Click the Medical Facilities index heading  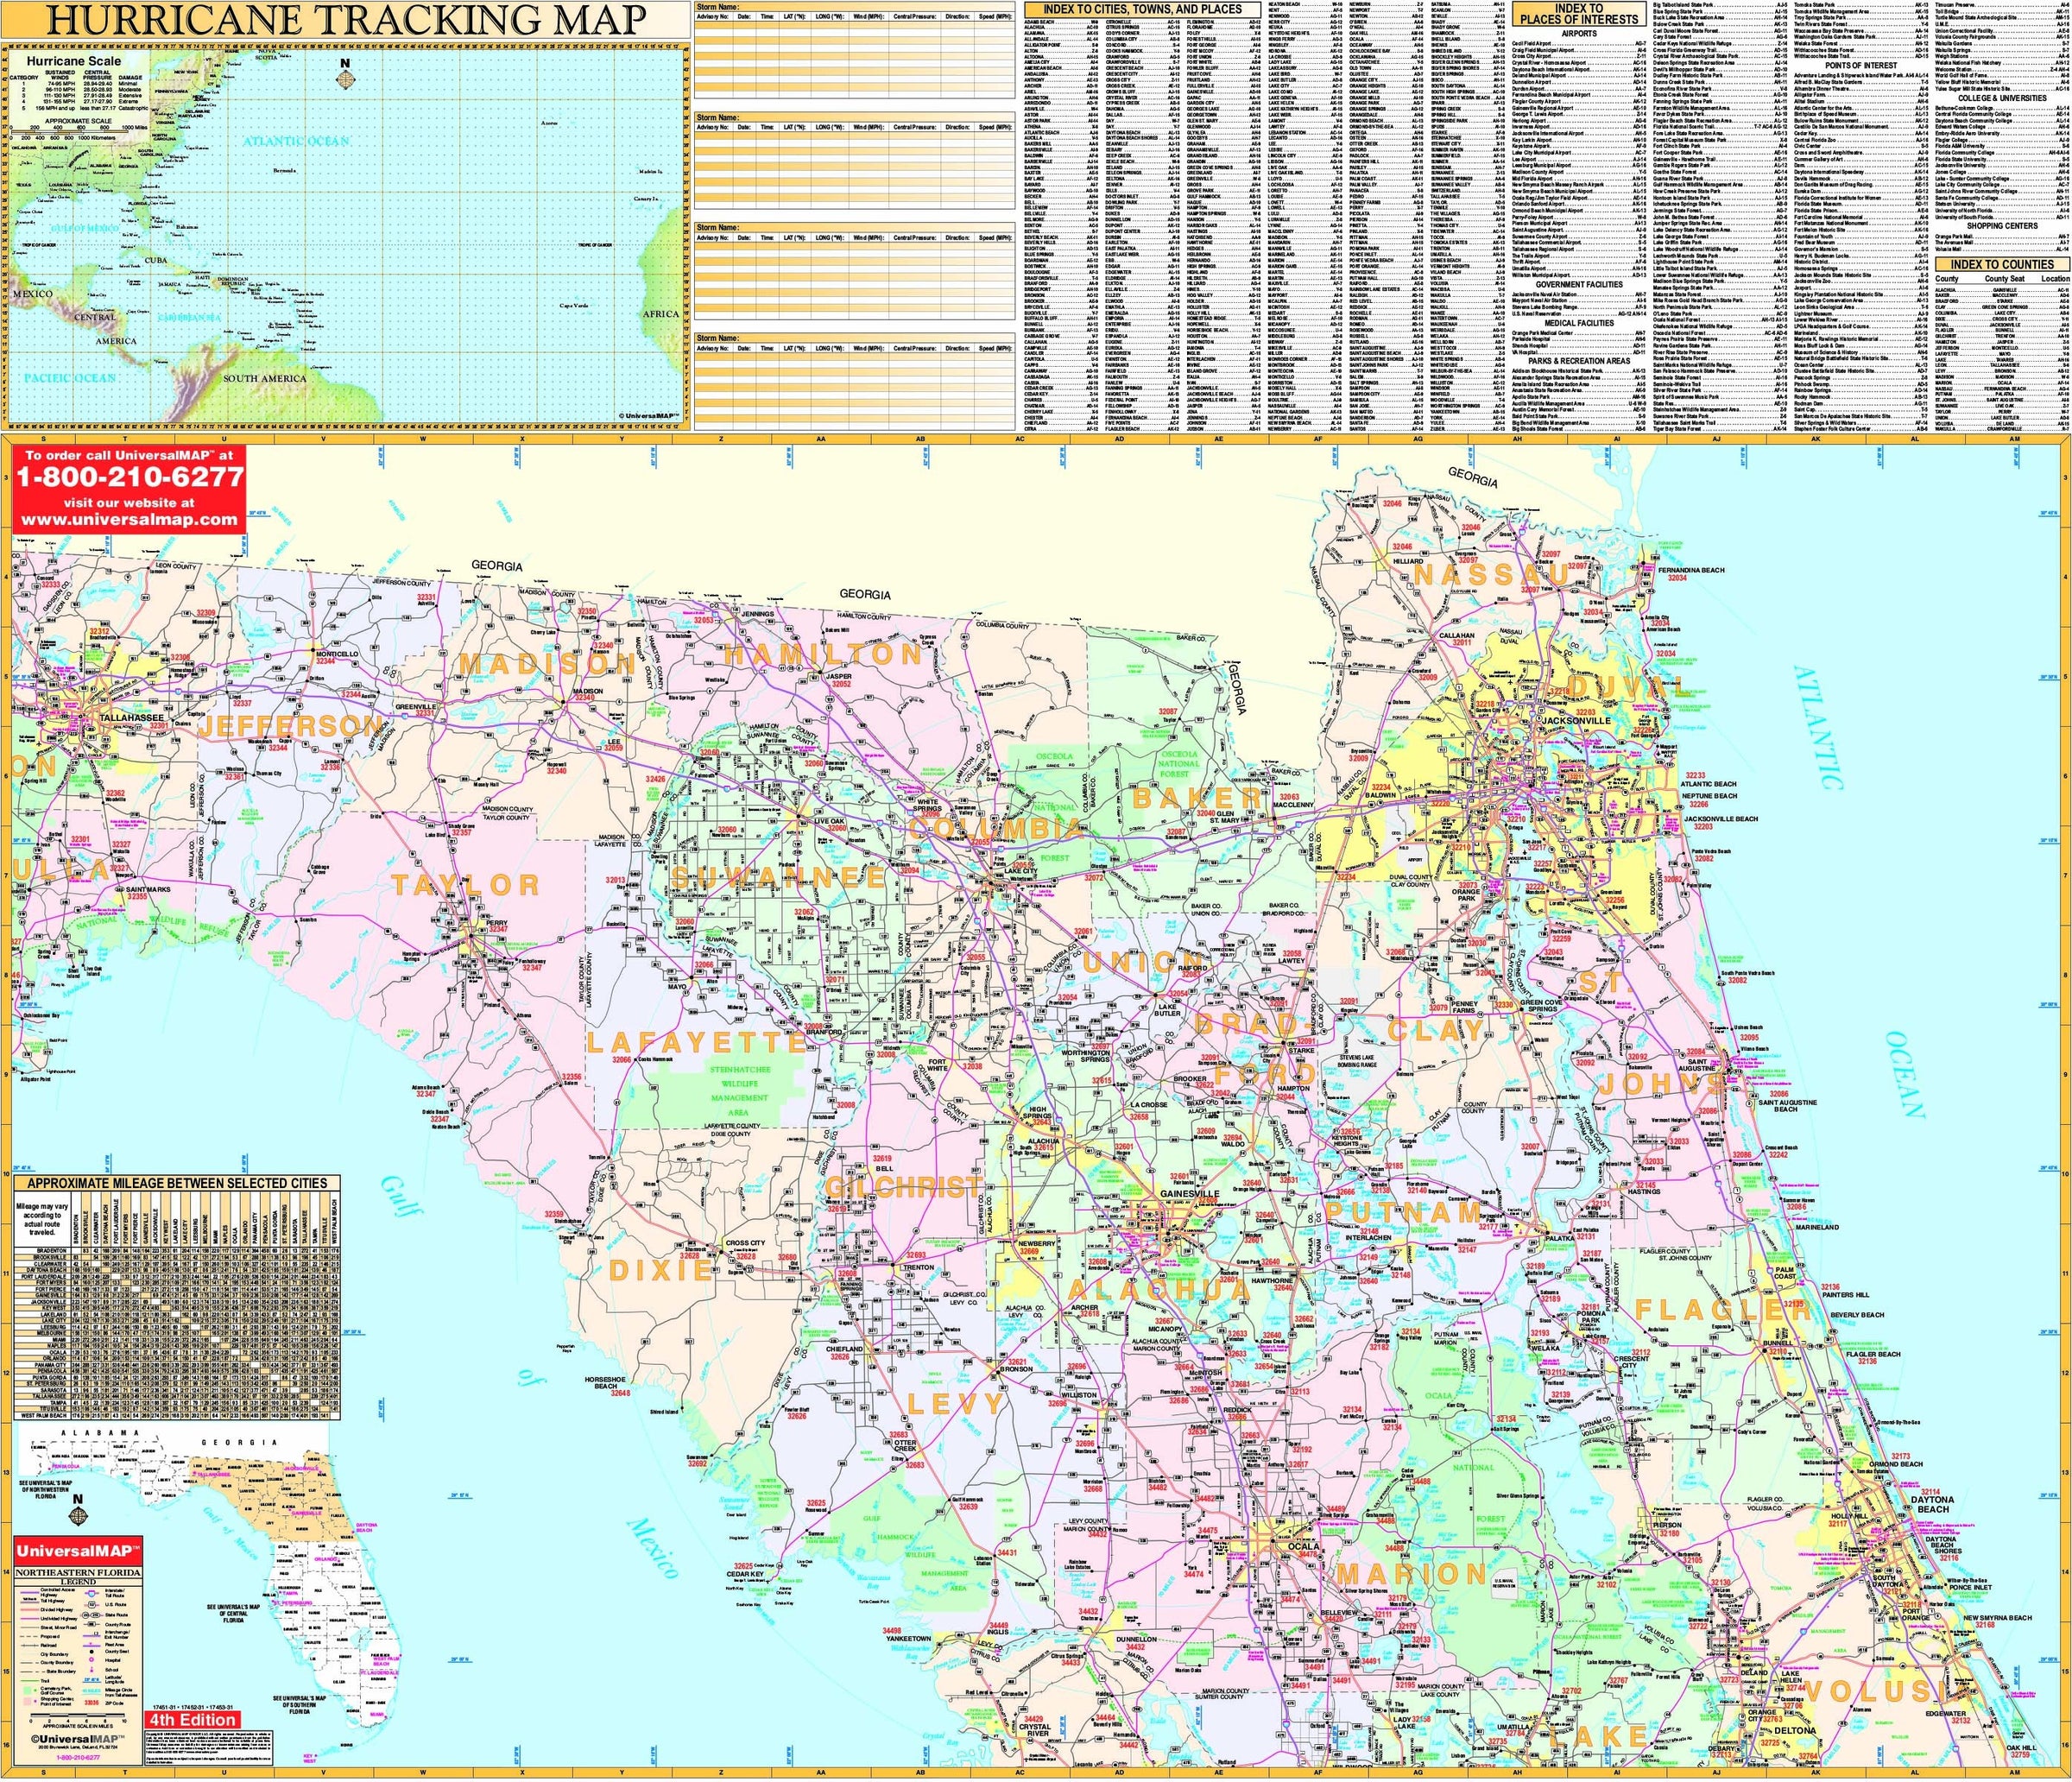(1578, 323)
